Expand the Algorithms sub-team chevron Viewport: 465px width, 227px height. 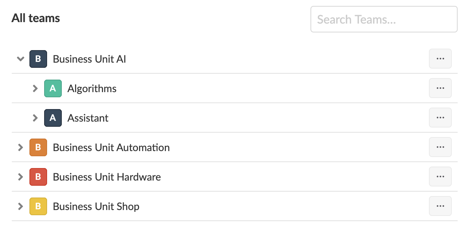35,88
